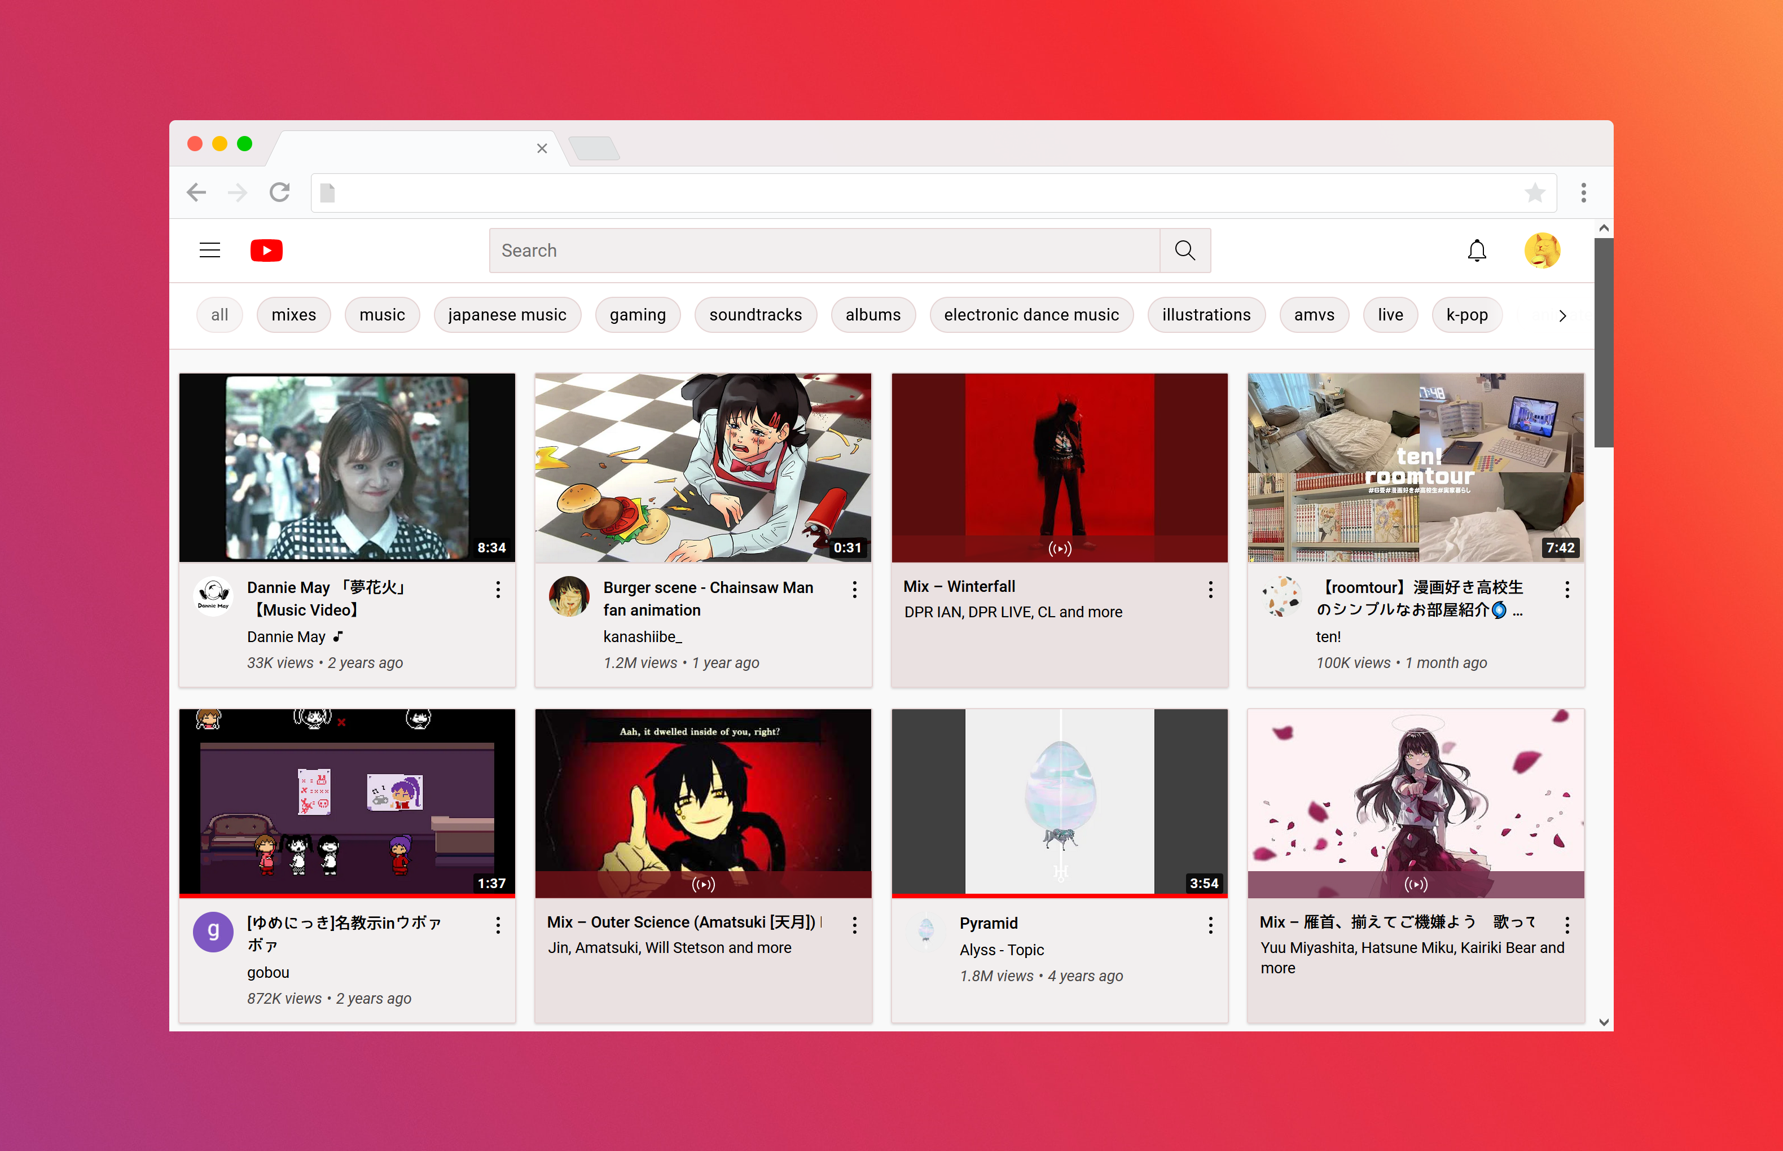Open Dannie May channel avatar

click(214, 596)
